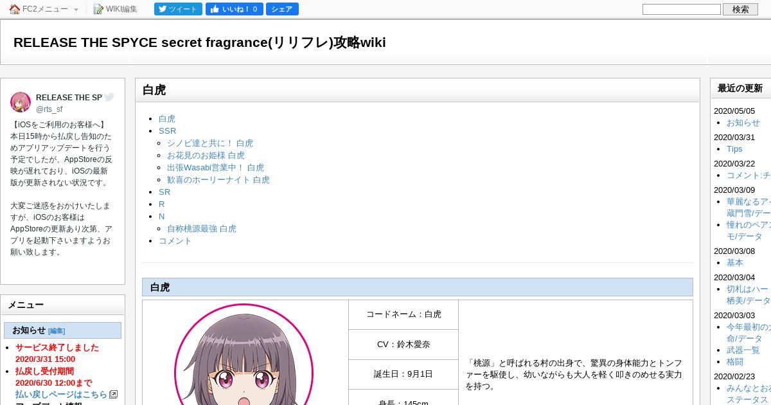Click the お知らせ [編集] edit link
771x405 pixels.
[x=57, y=331]
